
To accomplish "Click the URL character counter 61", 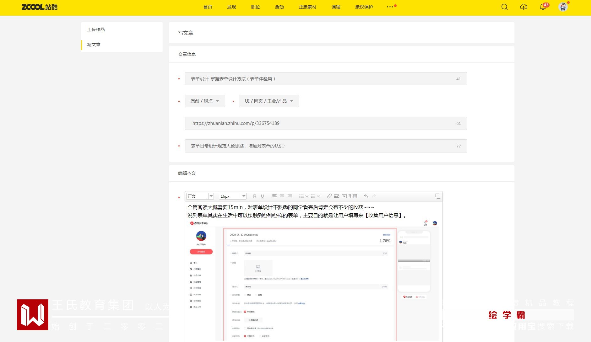I will (x=458, y=124).
